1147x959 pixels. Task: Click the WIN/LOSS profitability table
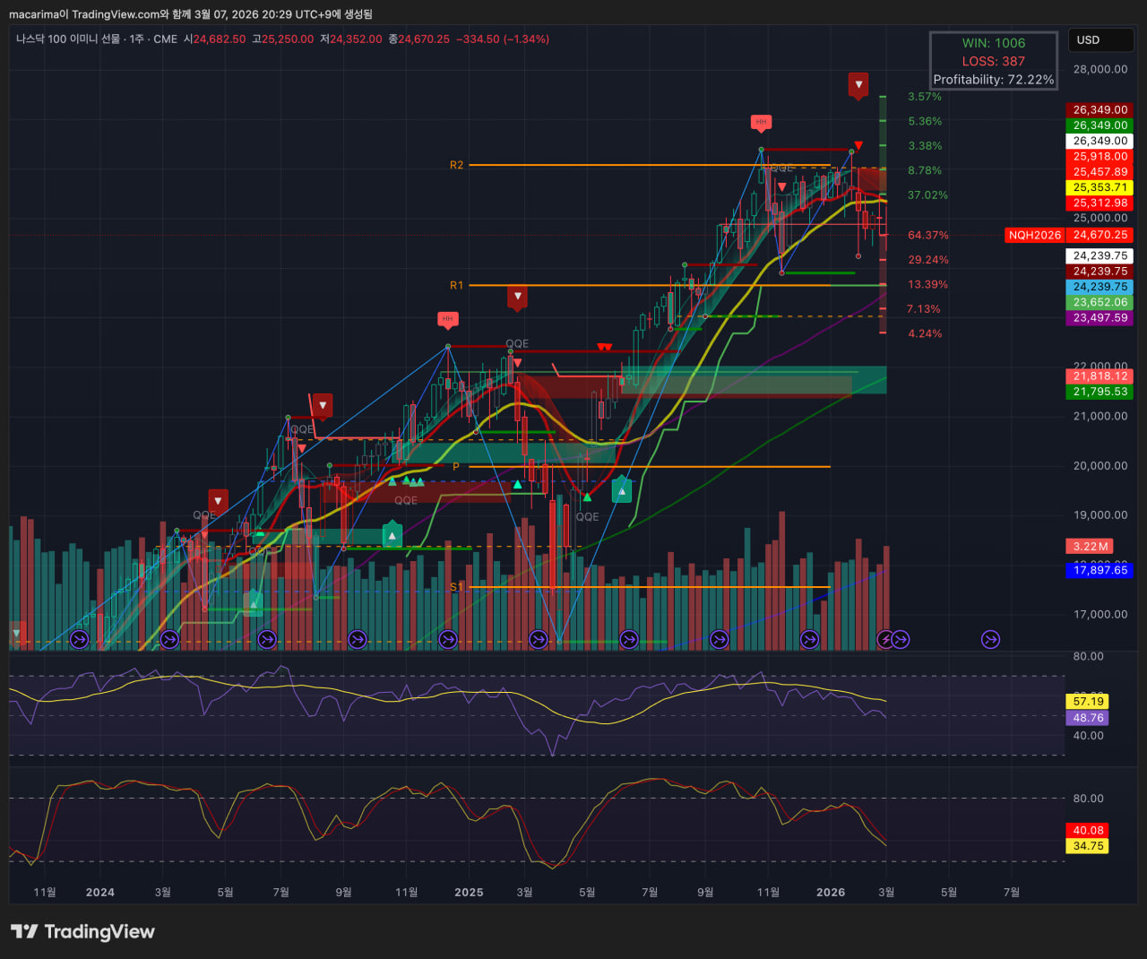tap(993, 61)
